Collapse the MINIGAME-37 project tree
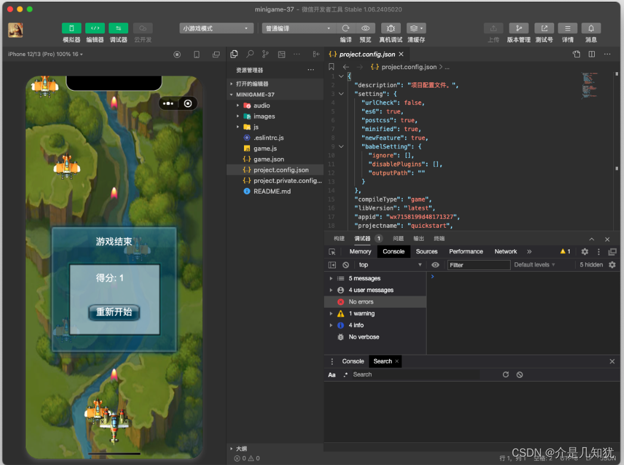 pos(275,95)
